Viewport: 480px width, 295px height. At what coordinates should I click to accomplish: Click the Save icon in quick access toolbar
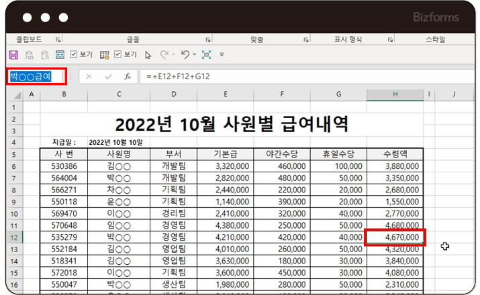[13, 54]
